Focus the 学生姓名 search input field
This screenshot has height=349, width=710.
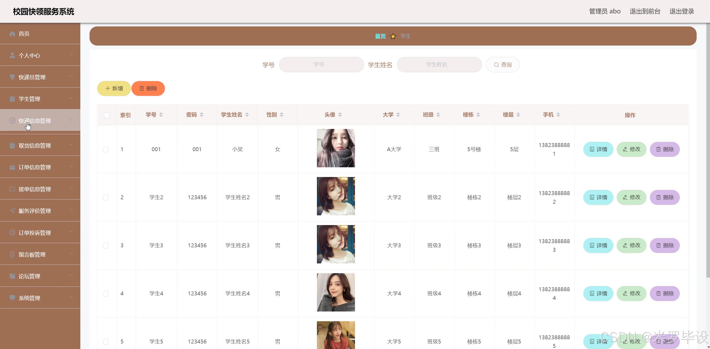point(439,65)
